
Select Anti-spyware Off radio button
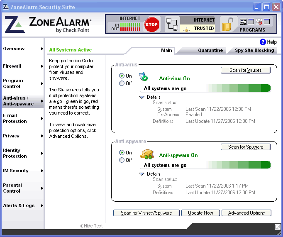(122, 160)
